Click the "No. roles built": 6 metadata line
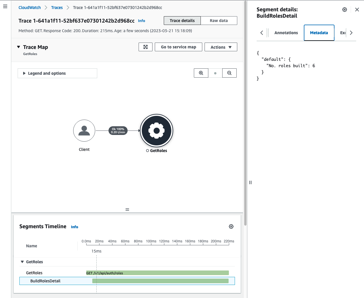 tap(291, 66)
